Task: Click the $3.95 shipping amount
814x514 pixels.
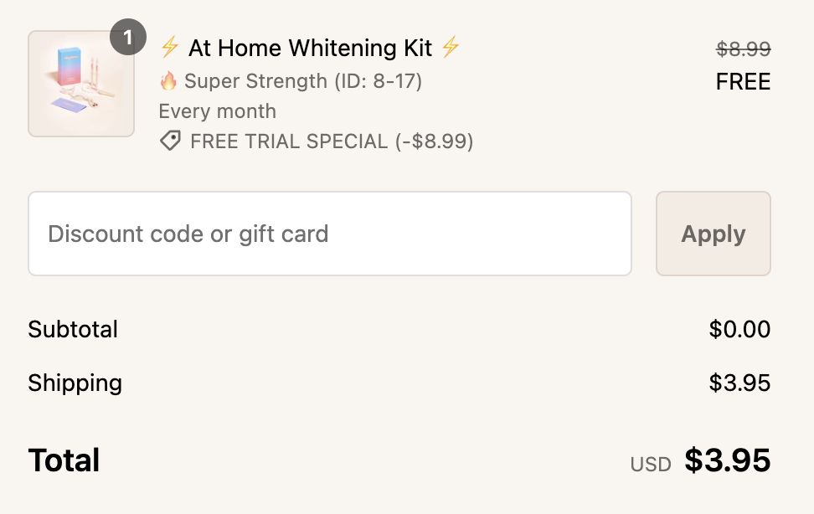Action: pos(739,383)
